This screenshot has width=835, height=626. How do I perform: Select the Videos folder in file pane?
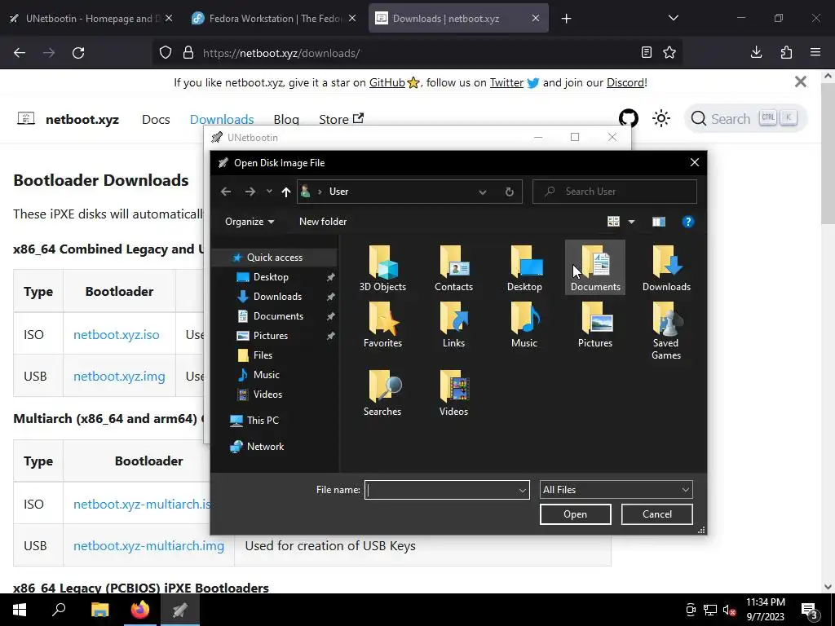(x=453, y=393)
